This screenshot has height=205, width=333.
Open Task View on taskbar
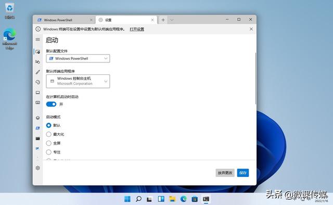click(149, 199)
